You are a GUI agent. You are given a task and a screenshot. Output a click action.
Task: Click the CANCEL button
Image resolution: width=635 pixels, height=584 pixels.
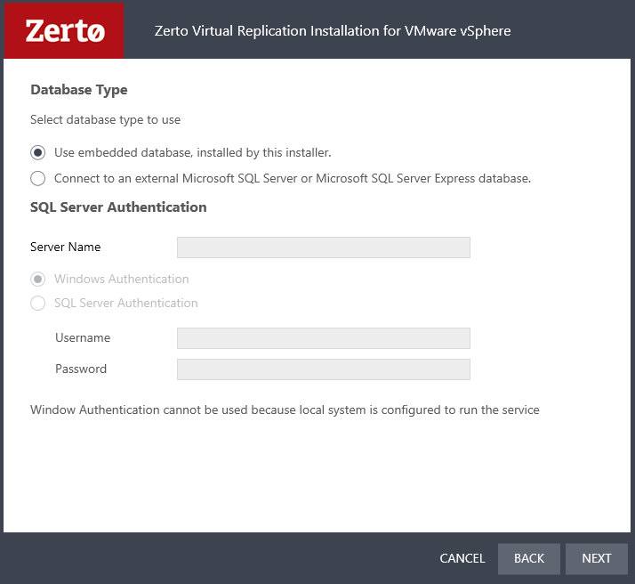462,558
